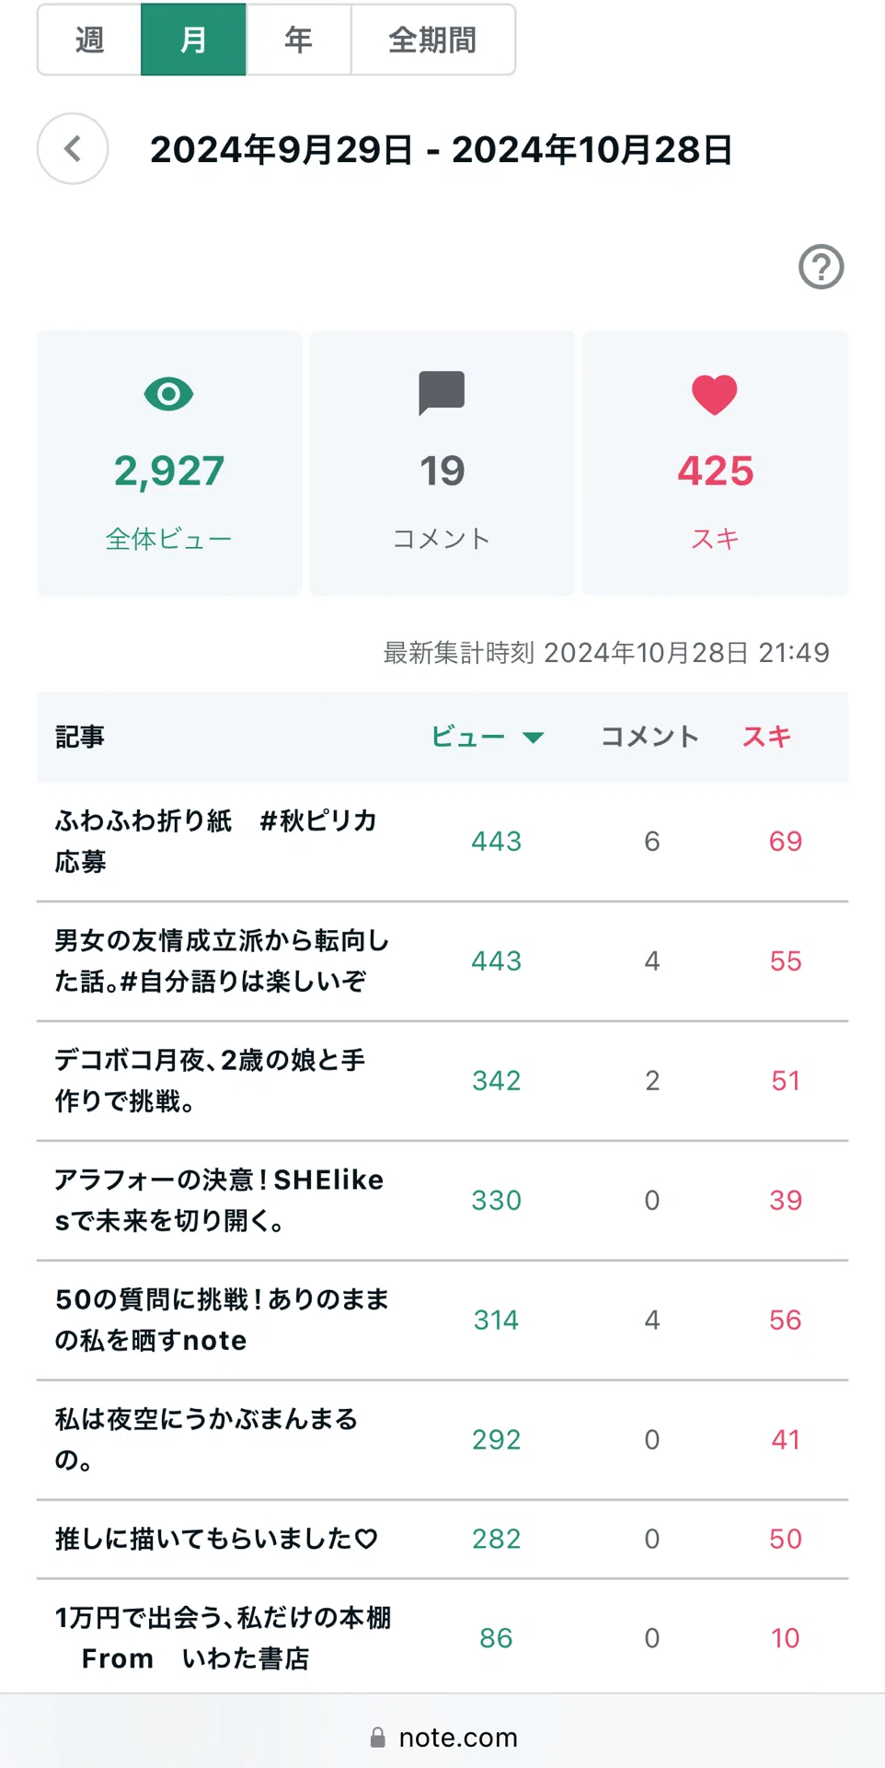Switch to the 年 tab
885x1768 pixels.
point(298,40)
